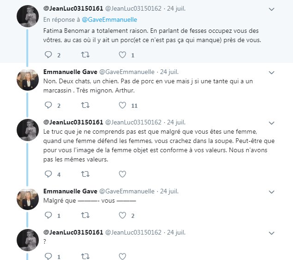Like the question mark tweet
Screen dimensions: 293x260
pos(122,256)
